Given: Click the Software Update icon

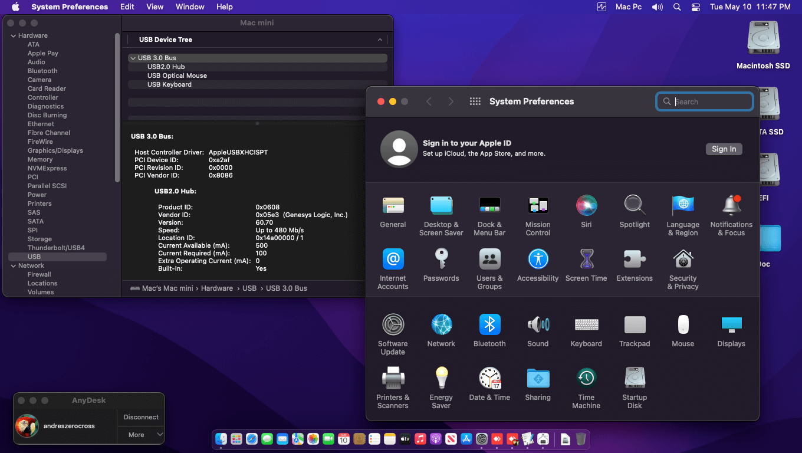Looking at the screenshot, I should point(393,325).
